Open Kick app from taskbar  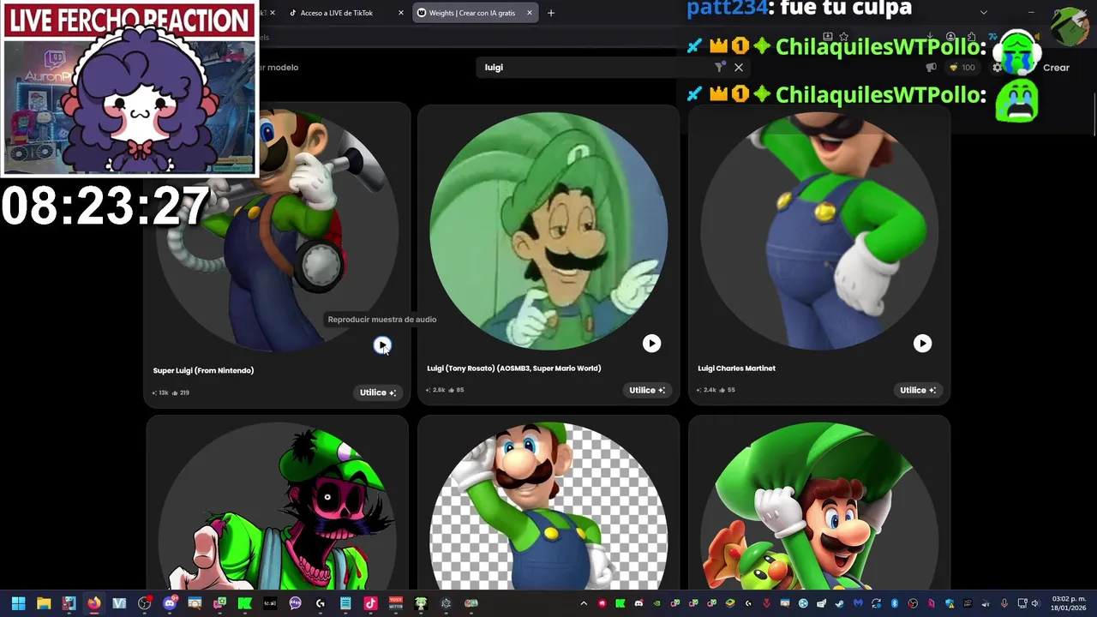pos(244,603)
